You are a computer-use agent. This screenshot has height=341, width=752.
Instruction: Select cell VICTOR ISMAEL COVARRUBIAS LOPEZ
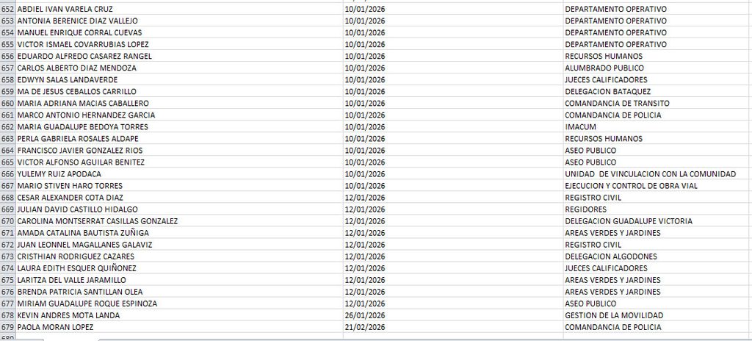tap(179, 44)
